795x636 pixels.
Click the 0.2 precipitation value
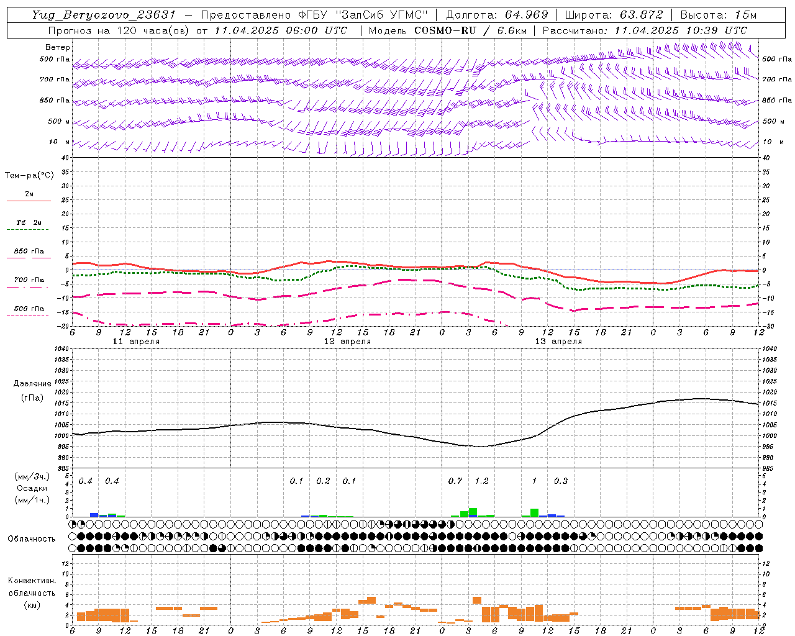pyautogui.click(x=323, y=481)
